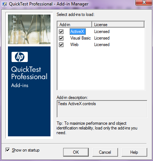
Task: Click the laboratory flask banner image
Action: (29, 29)
